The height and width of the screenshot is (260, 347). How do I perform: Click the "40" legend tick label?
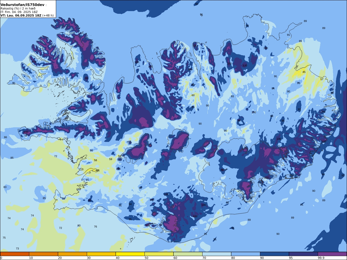pos(117,258)
